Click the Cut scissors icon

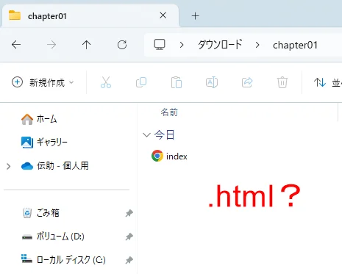(x=106, y=82)
